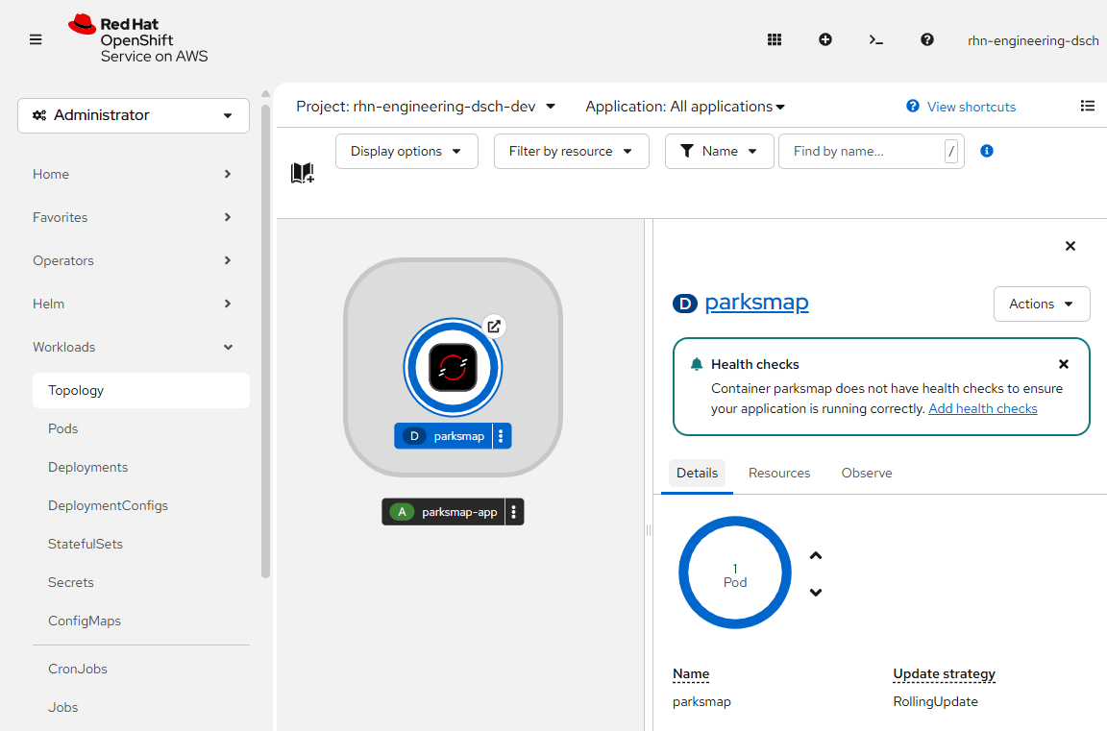Viewport: 1107px width, 731px height.
Task: Open the Actions button menu
Action: (x=1042, y=304)
